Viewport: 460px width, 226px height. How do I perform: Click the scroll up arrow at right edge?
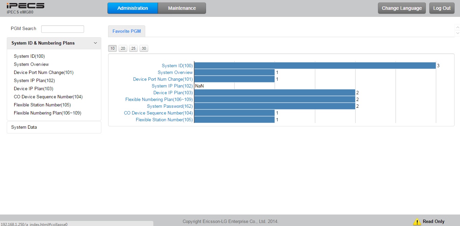(457, 27)
